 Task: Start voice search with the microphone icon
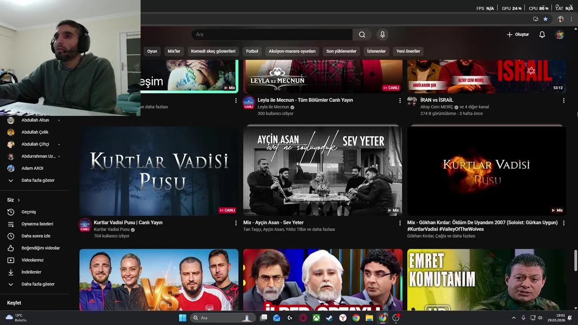382,34
